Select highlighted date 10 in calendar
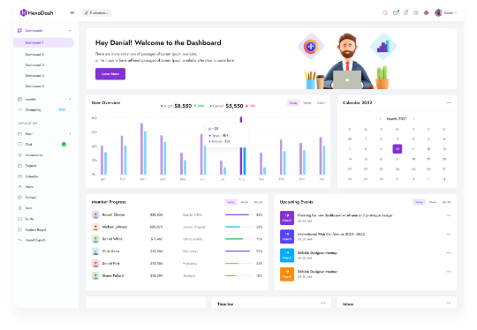The height and width of the screenshot is (330, 477). tap(397, 149)
